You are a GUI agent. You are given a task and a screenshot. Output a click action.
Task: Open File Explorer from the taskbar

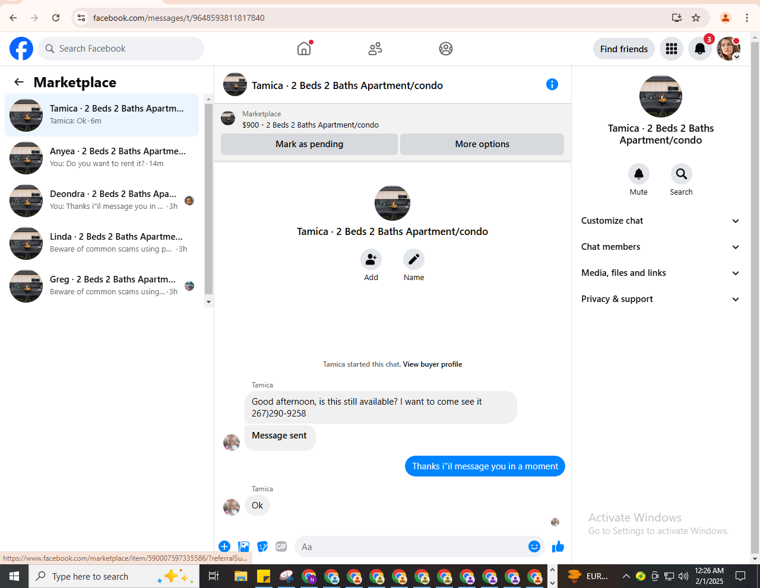[x=240, y=576]
